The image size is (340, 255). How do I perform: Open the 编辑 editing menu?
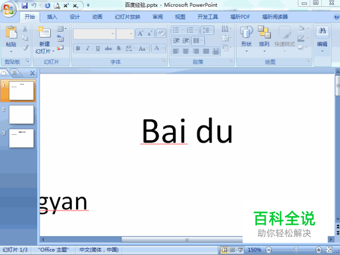pos(322,39)
